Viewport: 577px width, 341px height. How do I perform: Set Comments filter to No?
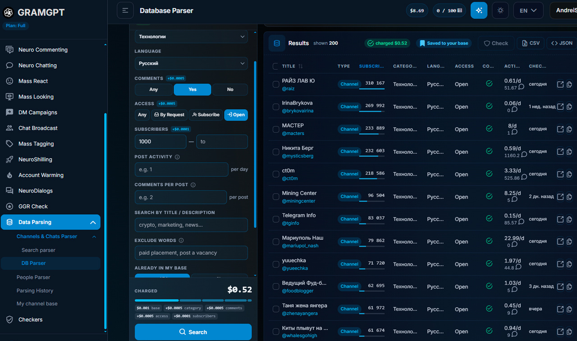pos(230,89)
